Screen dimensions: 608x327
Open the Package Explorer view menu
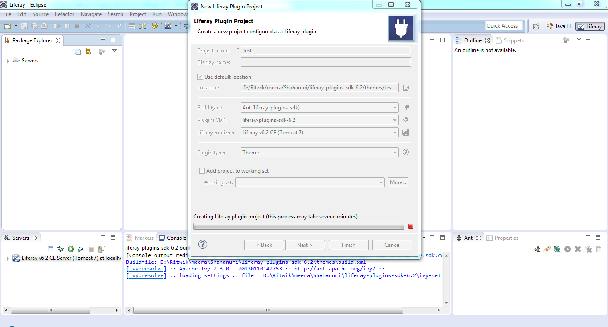pos(114,51)
